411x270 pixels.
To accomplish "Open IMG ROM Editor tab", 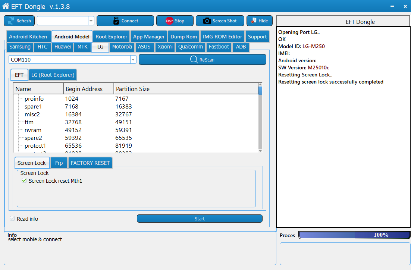I will (222, 37).
